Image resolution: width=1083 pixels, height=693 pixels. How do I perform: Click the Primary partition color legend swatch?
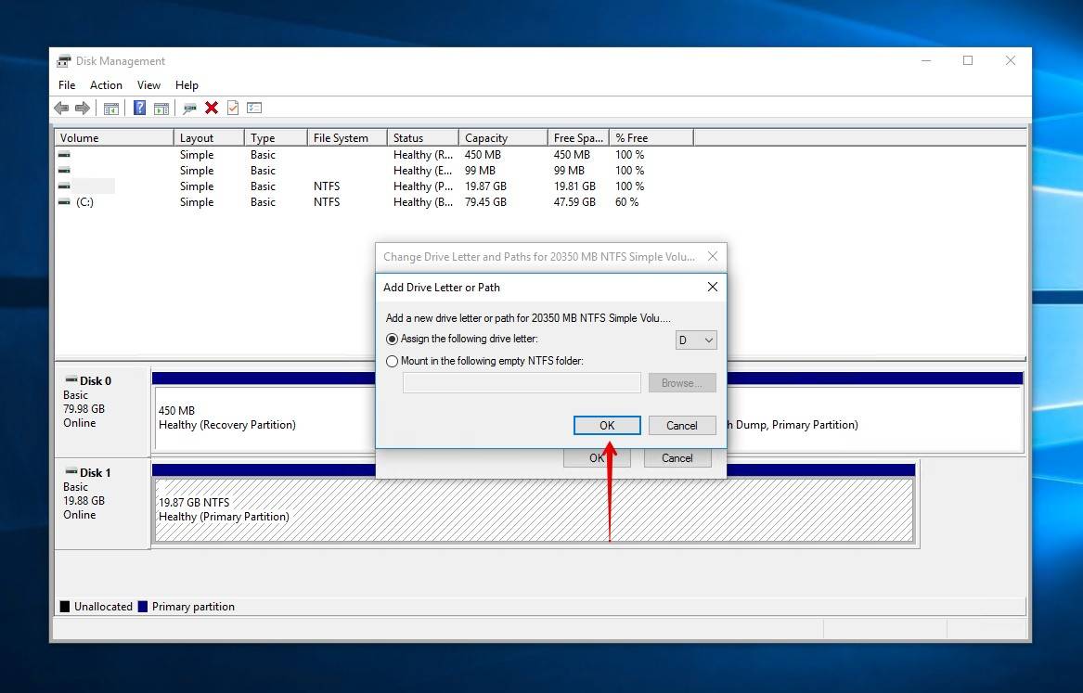click(143, 606)
